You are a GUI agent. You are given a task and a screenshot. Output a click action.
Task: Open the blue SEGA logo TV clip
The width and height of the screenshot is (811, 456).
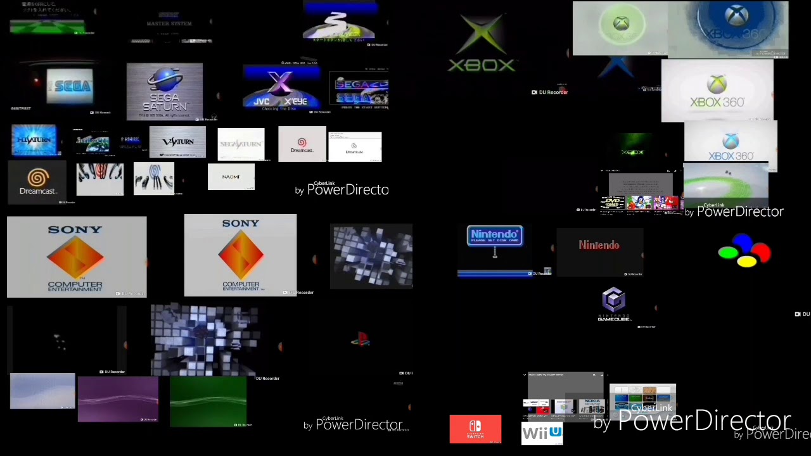68,87
